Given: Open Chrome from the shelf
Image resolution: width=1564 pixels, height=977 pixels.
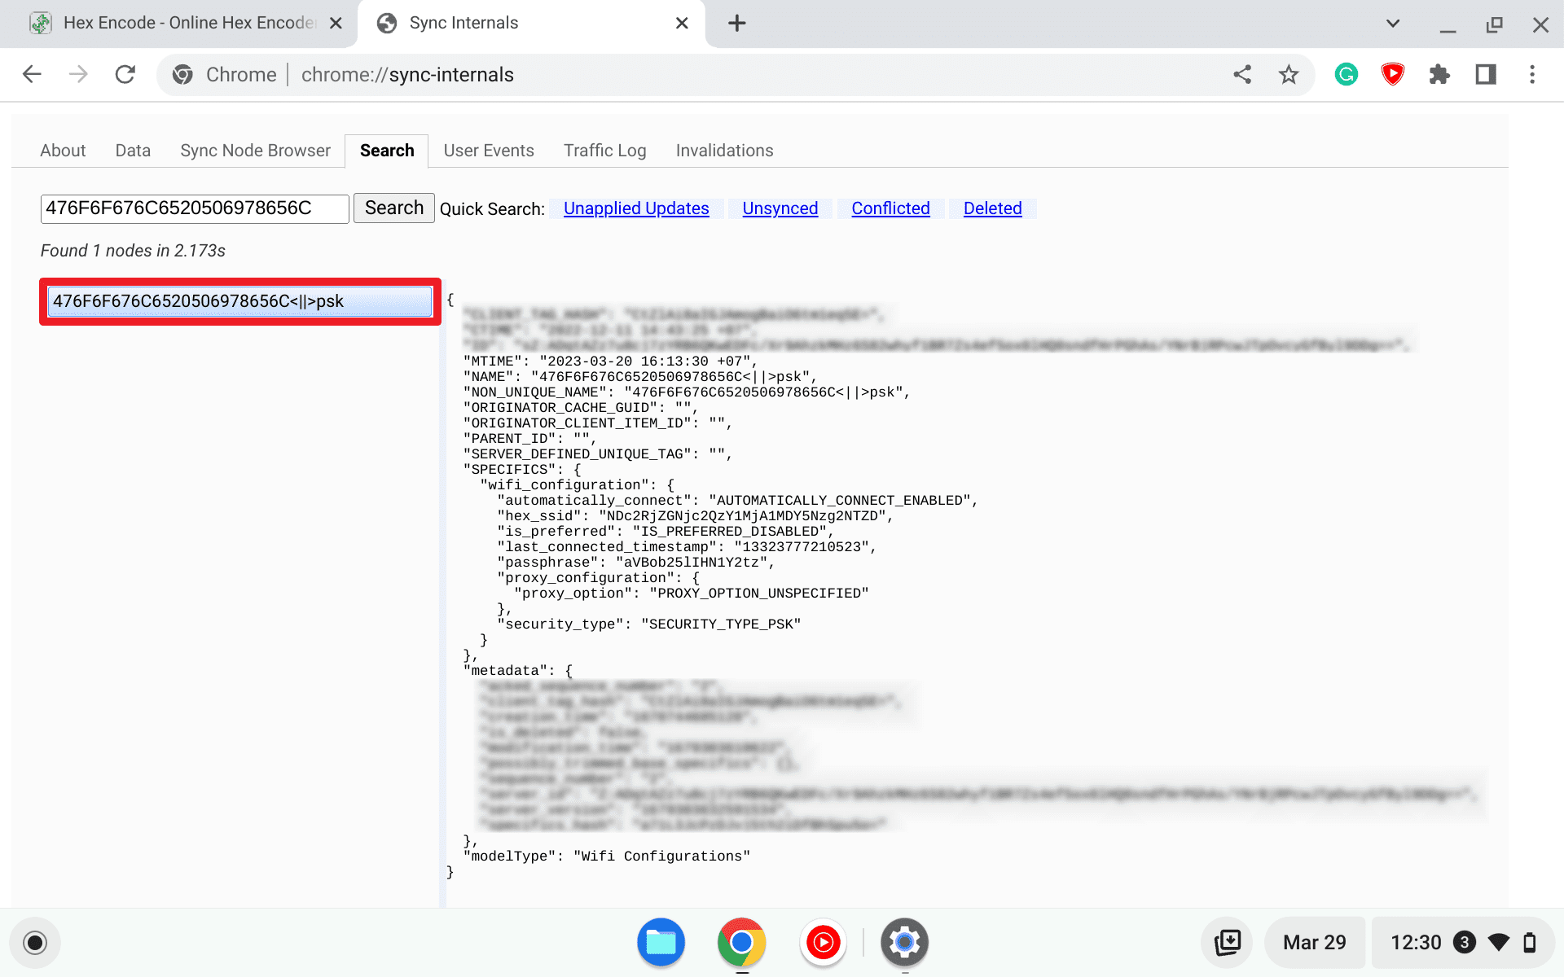Looking at the screenshot, I should 741,943.
